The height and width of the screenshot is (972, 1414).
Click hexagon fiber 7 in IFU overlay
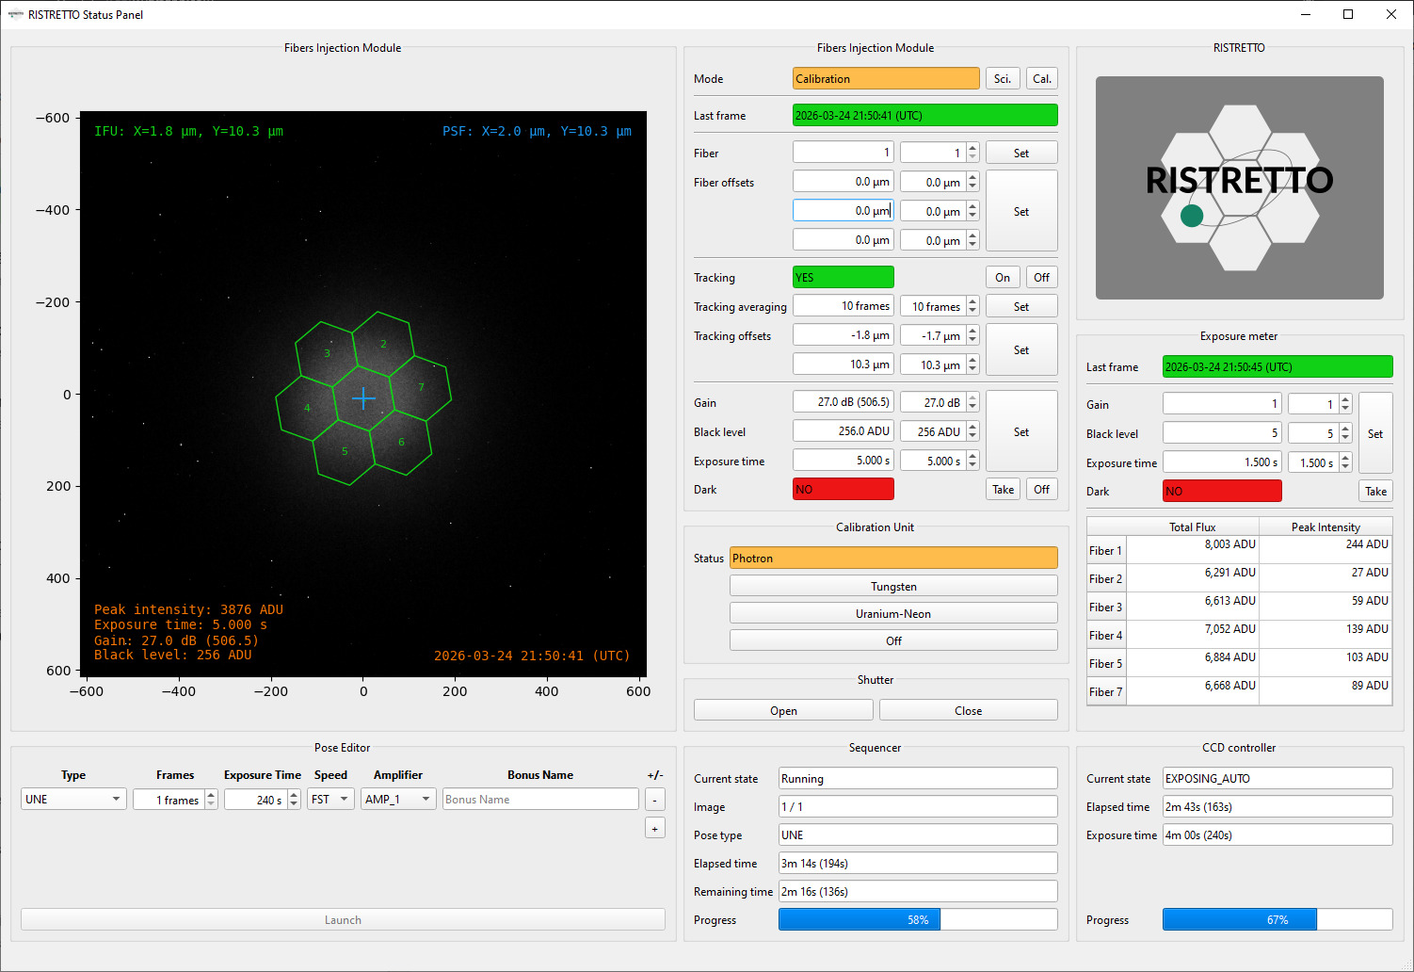click(421, 387)
